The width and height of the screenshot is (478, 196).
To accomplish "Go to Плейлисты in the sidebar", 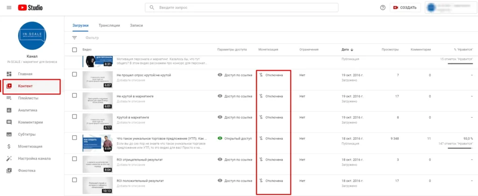I will click(x=28, y=98).
